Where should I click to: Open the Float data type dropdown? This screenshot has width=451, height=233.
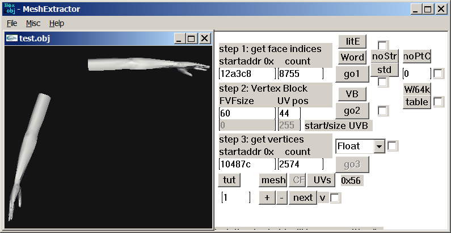coord(380,146)
